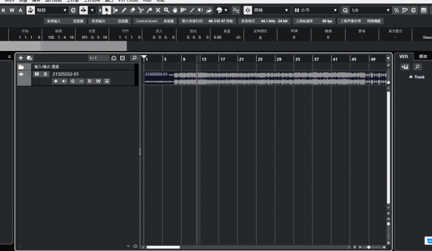Select the Time Warp tool
The height and width of the screenshot is (251, 432).
183,10
